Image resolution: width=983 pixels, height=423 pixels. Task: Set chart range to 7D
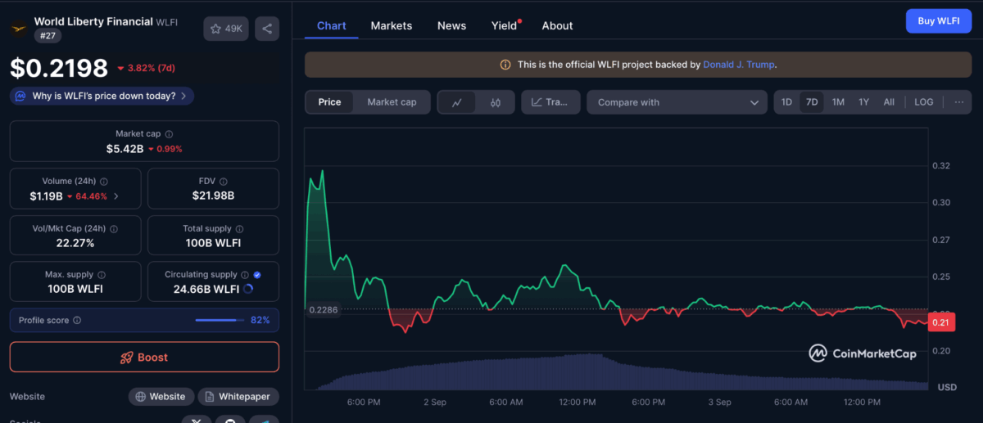click(x=812, y=102)
